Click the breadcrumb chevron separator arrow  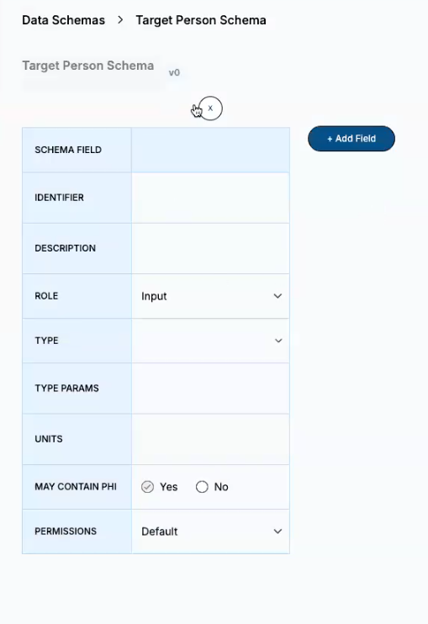[120, 20]
